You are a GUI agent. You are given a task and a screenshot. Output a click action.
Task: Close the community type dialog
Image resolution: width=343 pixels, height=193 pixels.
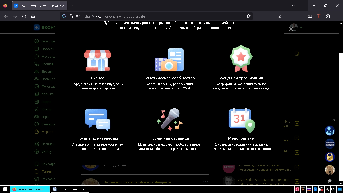[291, 29]
